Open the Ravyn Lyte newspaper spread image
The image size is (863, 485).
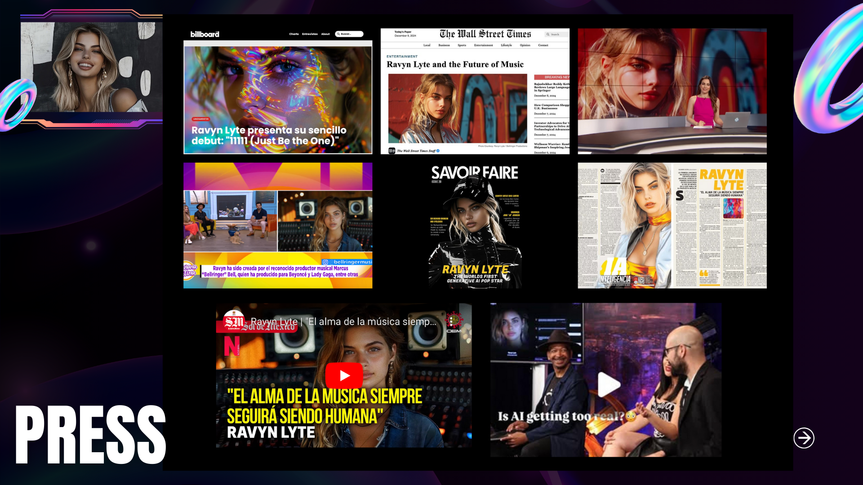[x=672, y=225]
